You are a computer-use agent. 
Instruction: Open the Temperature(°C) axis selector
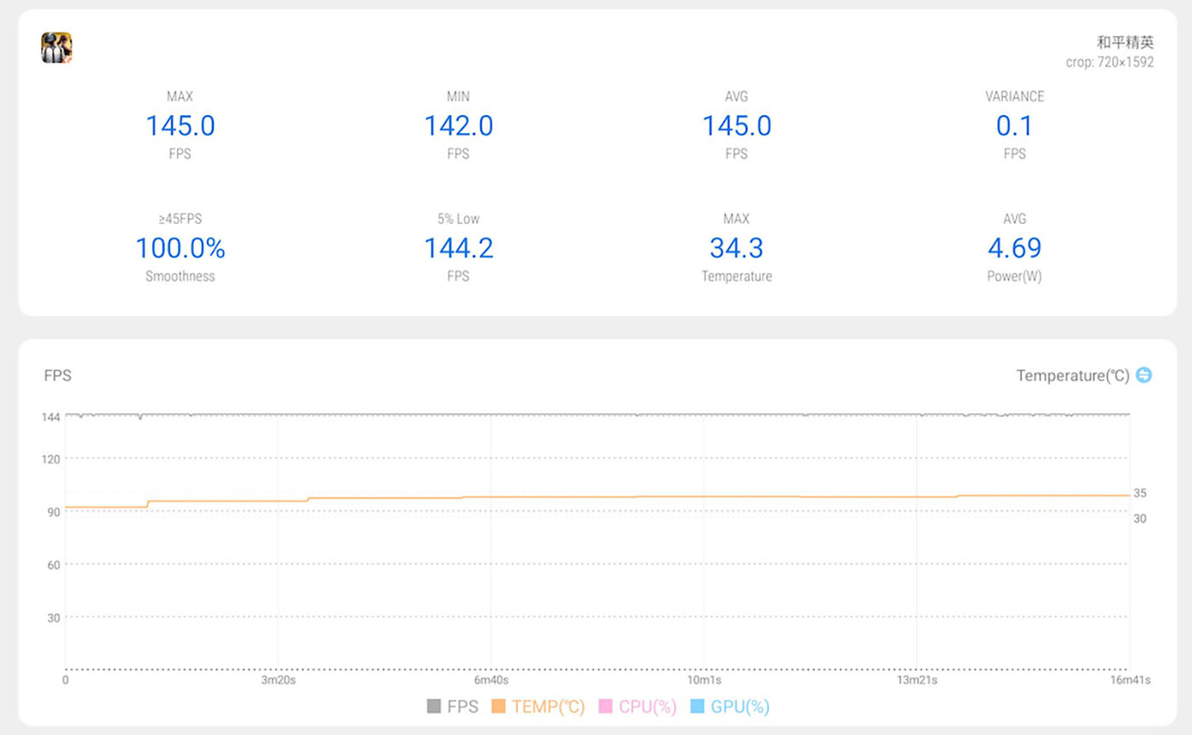coord(1073,376)
